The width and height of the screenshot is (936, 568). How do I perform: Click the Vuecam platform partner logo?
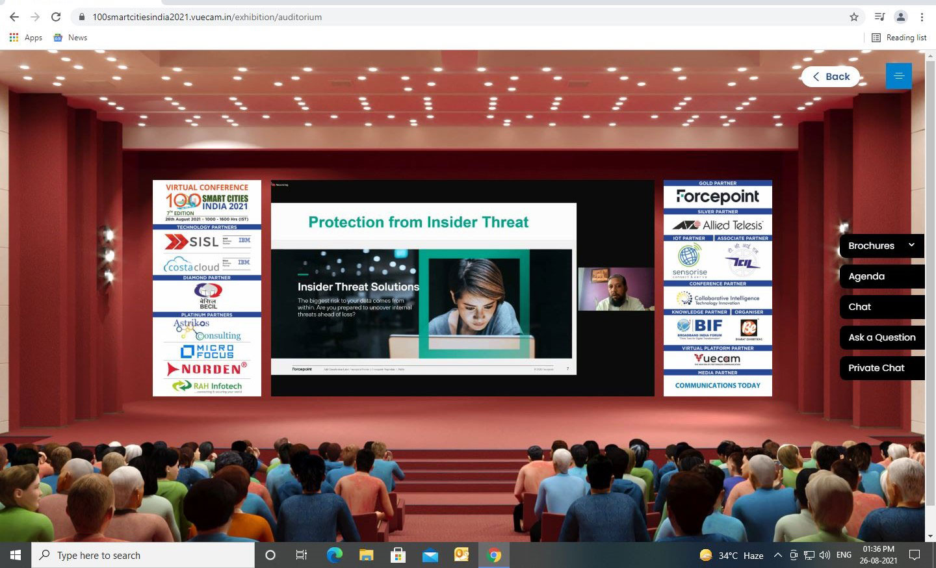717,359
